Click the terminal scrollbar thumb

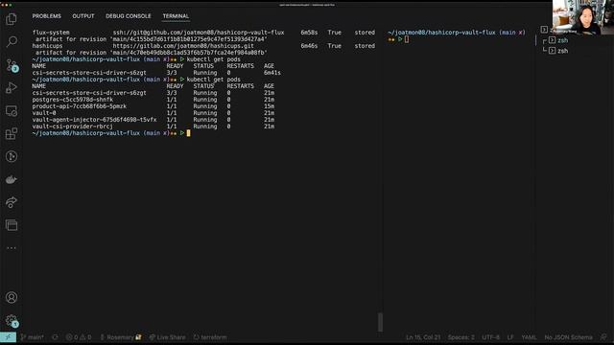380,322
